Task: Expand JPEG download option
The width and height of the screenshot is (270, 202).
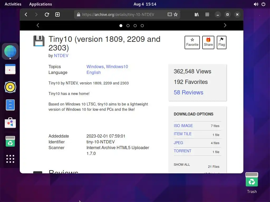Action: pyautogui.click(x=179, y=143)
